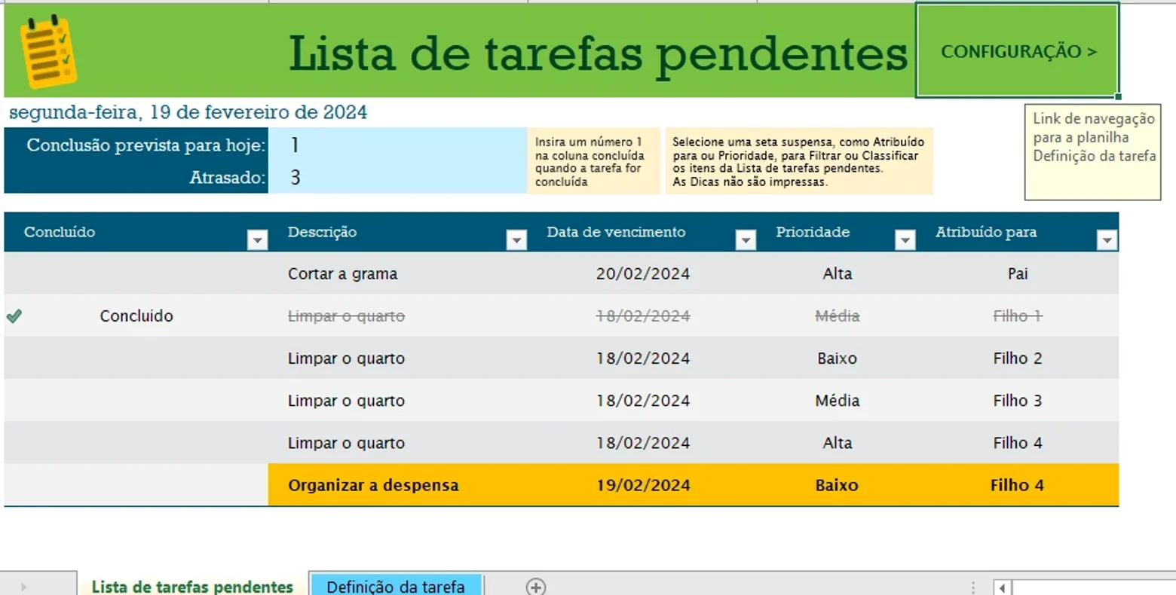Screen dimensions: 1176x595
Task: Select the 20/02/2024 due date cell
Action: point(642,273)
